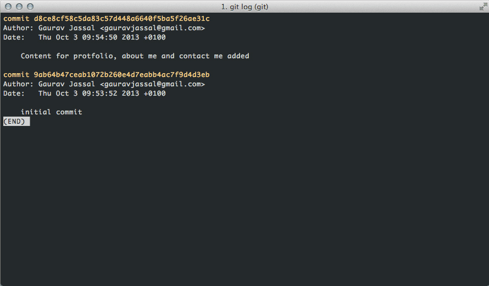Minimize the terminal window
The width and height of the screenshot is (489, 286).
pyautogui.click(x=19, y=7)
